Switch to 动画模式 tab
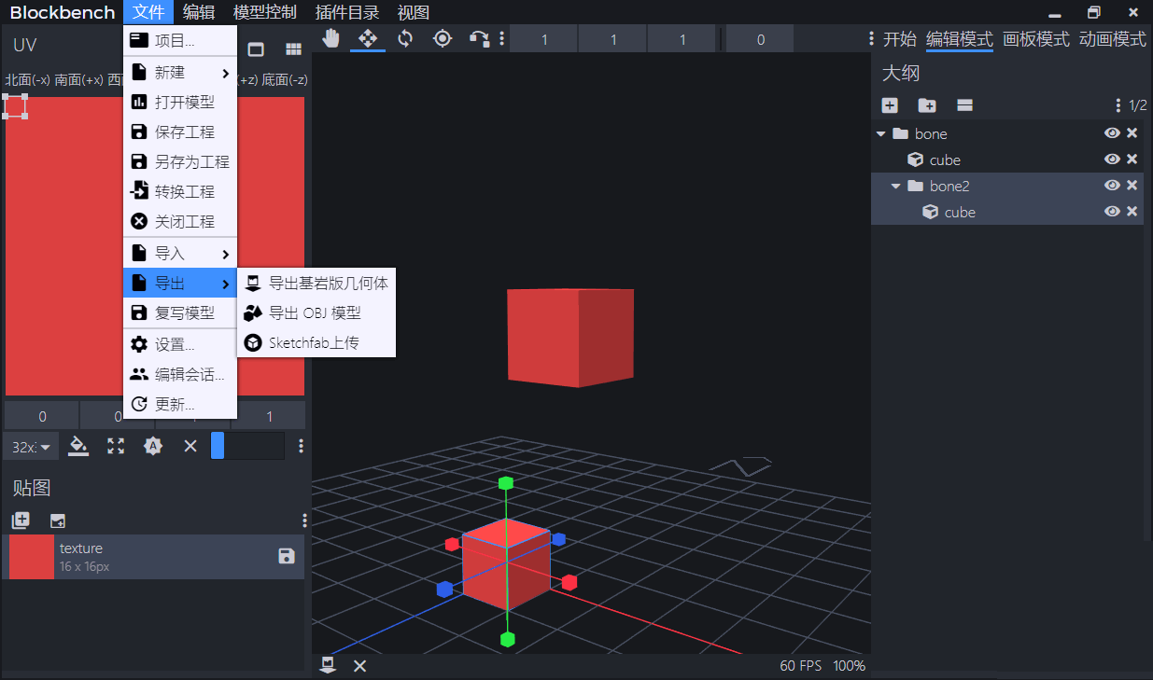This screenshot has height=680, width=1153. [1112, 39]
